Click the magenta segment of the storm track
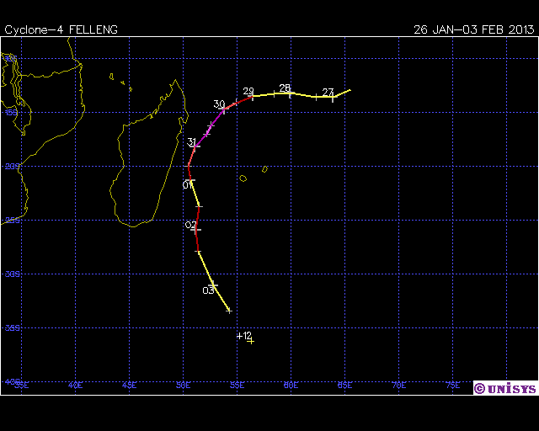This screenshot has height=431, width=539. tap(207, 127)
